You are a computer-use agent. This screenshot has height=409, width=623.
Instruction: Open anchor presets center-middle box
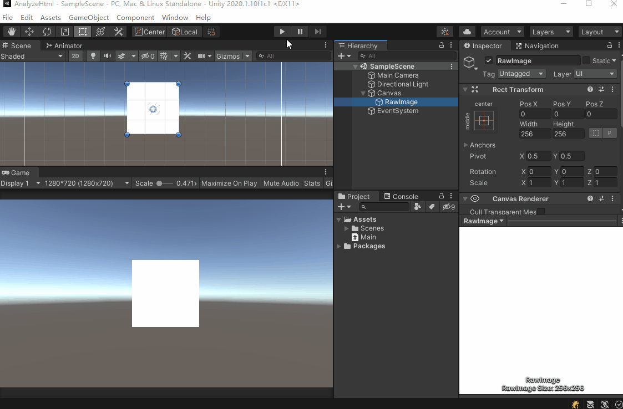pyautogui.click(x=484, y=120)
